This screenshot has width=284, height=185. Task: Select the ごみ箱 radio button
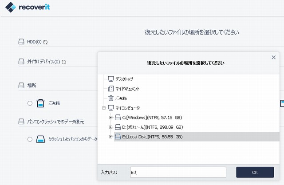30,103
